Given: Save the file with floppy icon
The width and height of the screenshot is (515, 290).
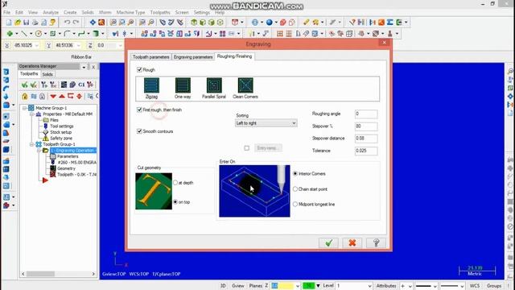Looking at the screenshot, I should 27,23.
